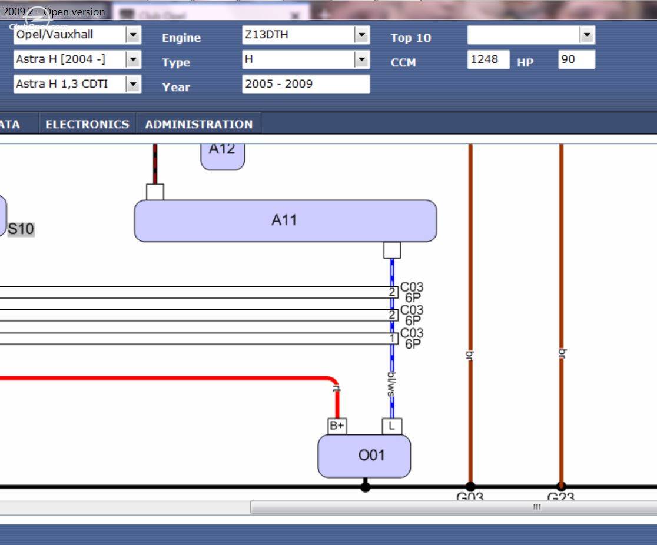657x545 pixels.
Task: Click the ground junction dot below O01
Action: coord(366,487)
